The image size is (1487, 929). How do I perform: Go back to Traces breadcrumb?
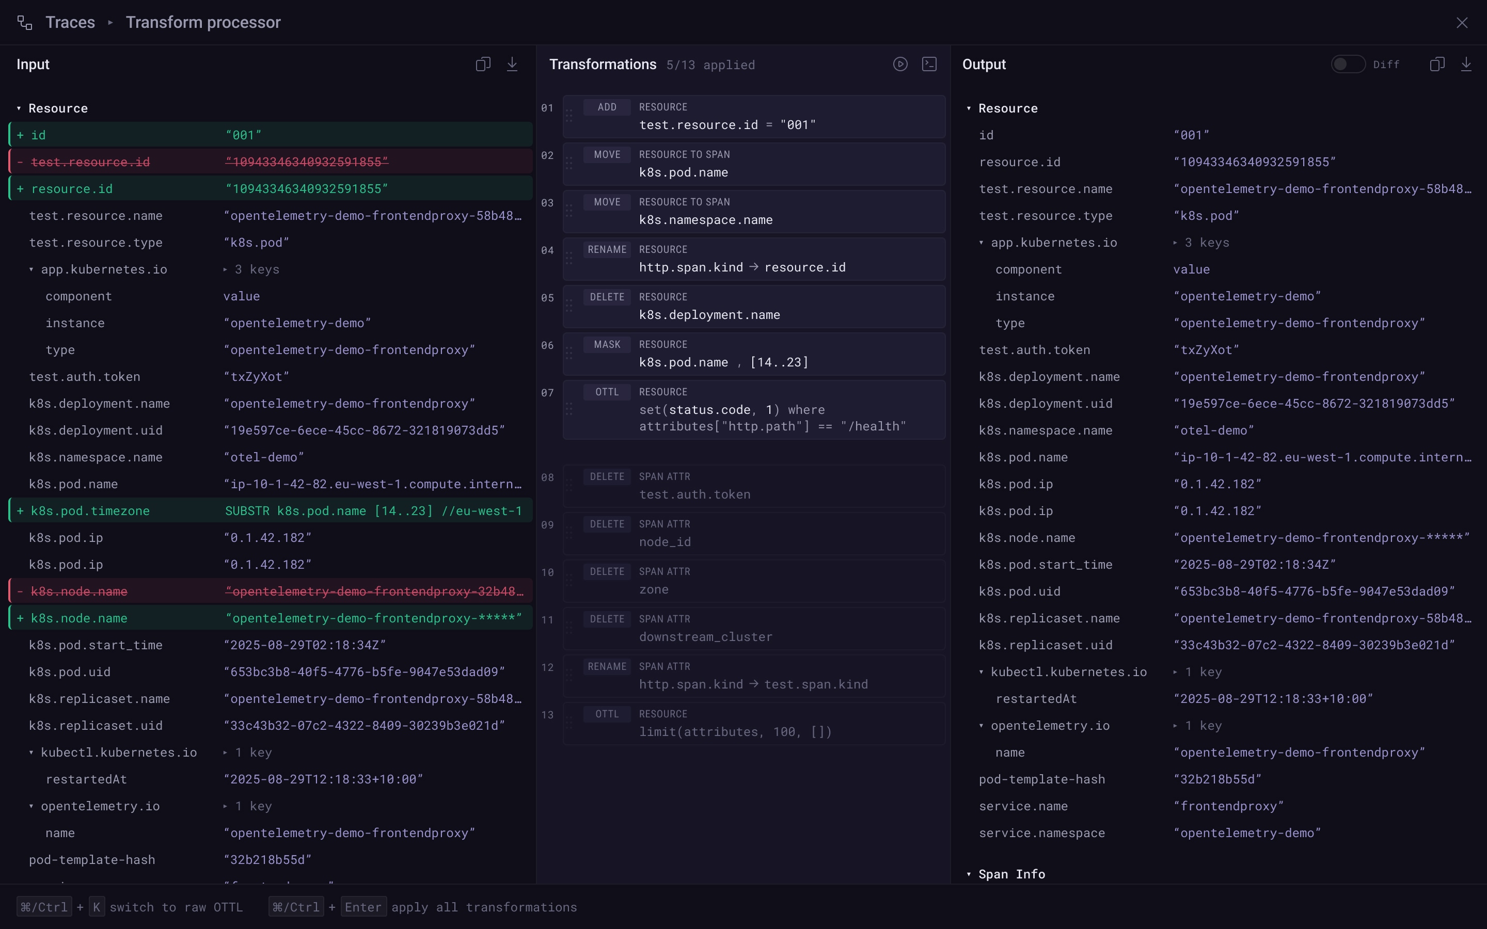(70, 23)
